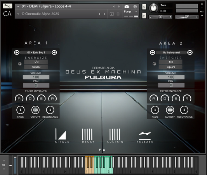Click Area 1 Volume value 100

coord(36,77)
